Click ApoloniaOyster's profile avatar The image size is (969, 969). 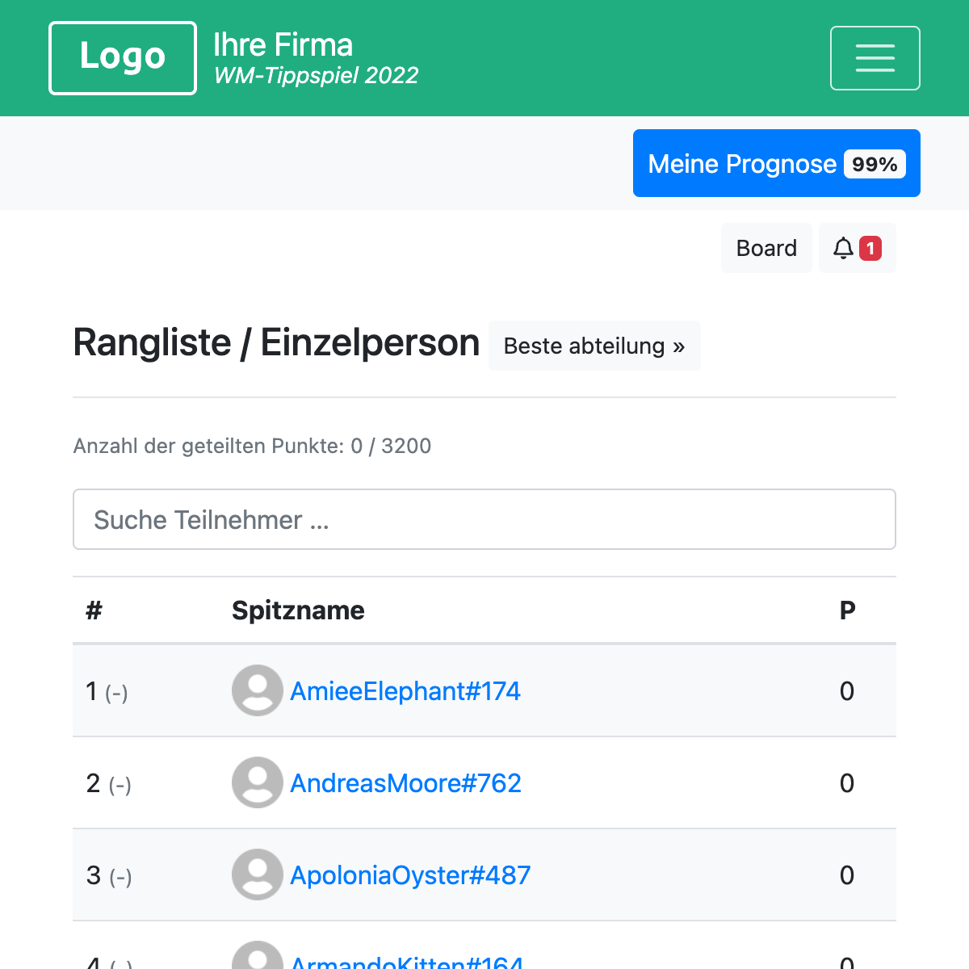[257, 875]
